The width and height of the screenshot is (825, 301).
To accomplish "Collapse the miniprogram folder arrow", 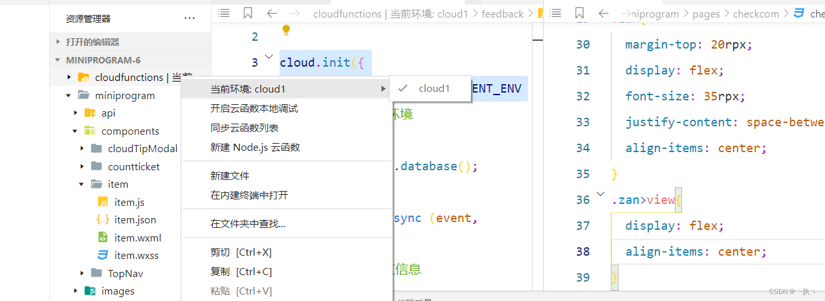I will click(69, 95).
